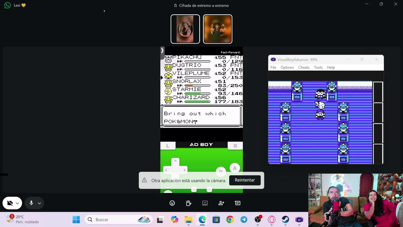This screenshot has width=403, height=227.
Task: Click the Lexi contact name
Action: (x=20, y=5)
